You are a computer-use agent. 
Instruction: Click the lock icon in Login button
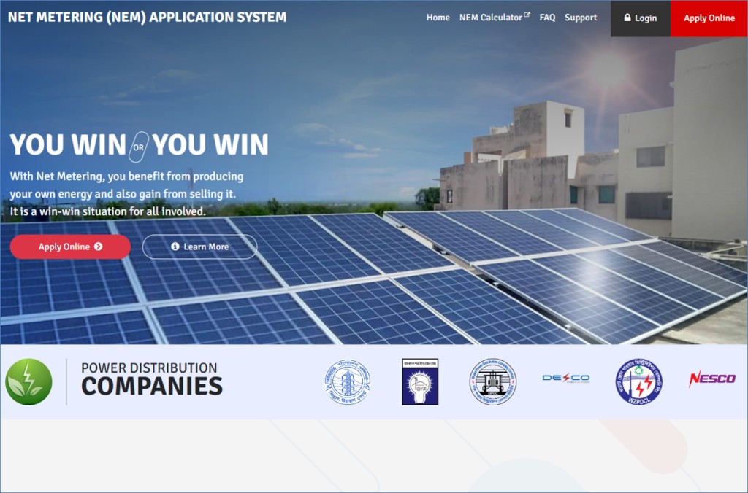(627, 18)
